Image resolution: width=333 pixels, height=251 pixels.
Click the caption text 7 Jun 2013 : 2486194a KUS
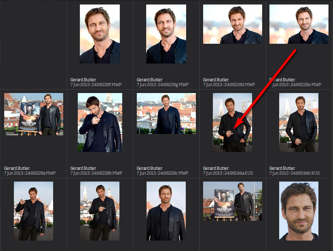pos(228,173)
